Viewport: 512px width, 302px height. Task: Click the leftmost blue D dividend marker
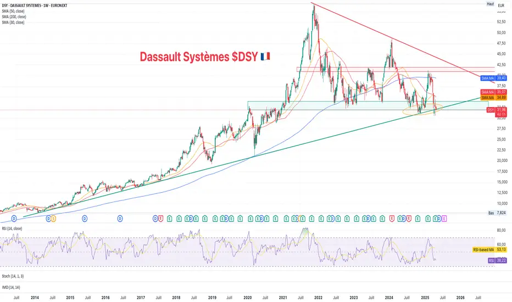click(x=14, y=219)
